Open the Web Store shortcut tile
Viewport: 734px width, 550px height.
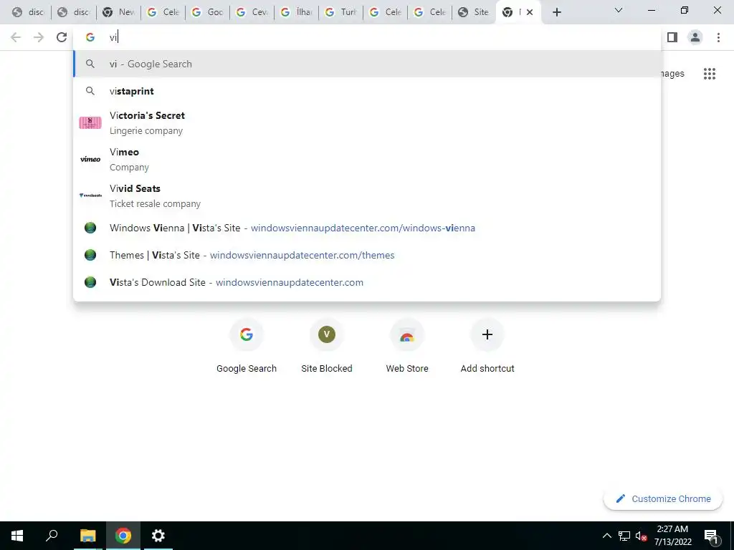(x=407, y=346)
